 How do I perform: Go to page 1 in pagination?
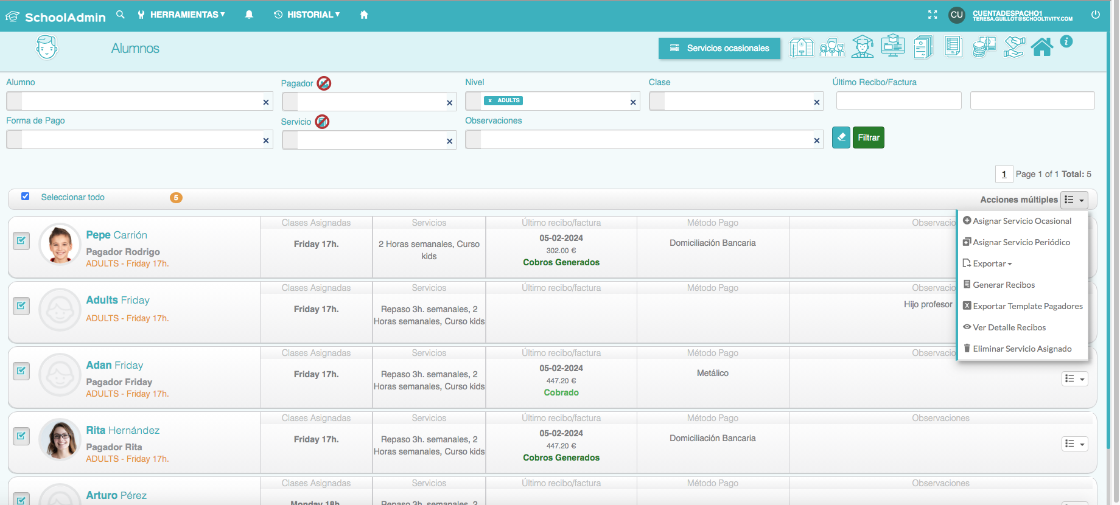coord(1004,174)
